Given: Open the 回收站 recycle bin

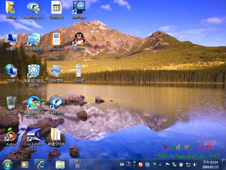Looking at the screenshot, I should (11, 103).
